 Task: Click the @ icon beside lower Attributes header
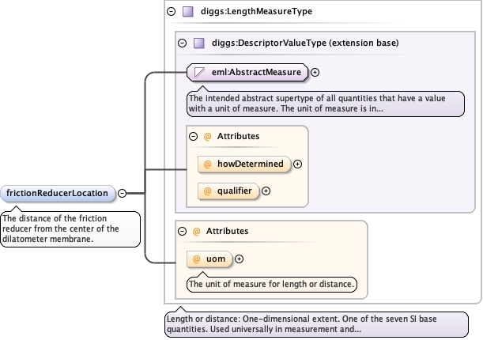click(197, 232)
